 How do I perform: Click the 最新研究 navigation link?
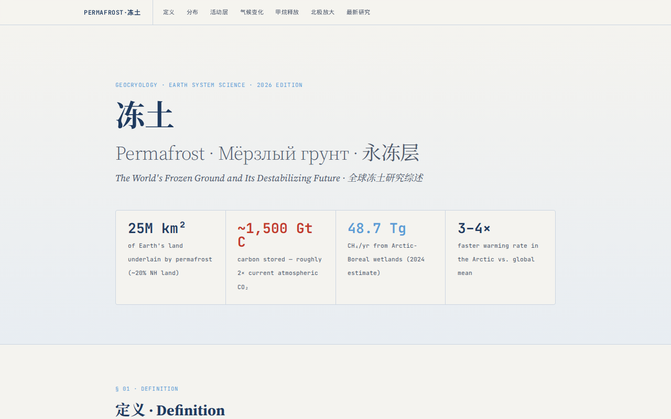coord(358,12)
